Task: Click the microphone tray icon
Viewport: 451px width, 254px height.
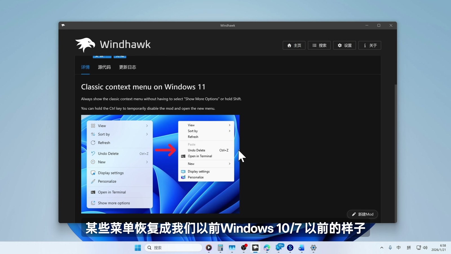Action: tap(390, 248)
